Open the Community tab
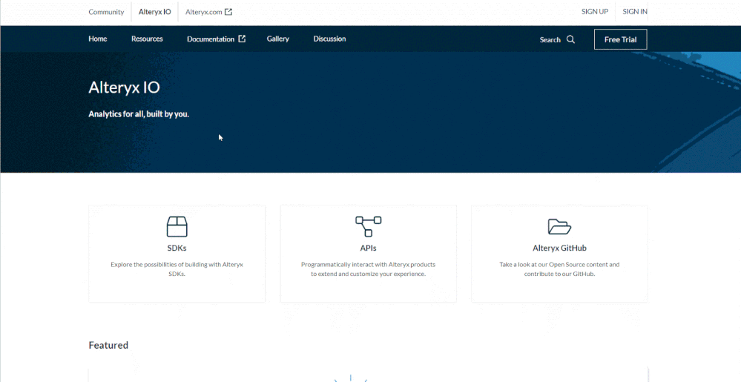The width and height of the screenshot is (741, 382). [106, 12]
